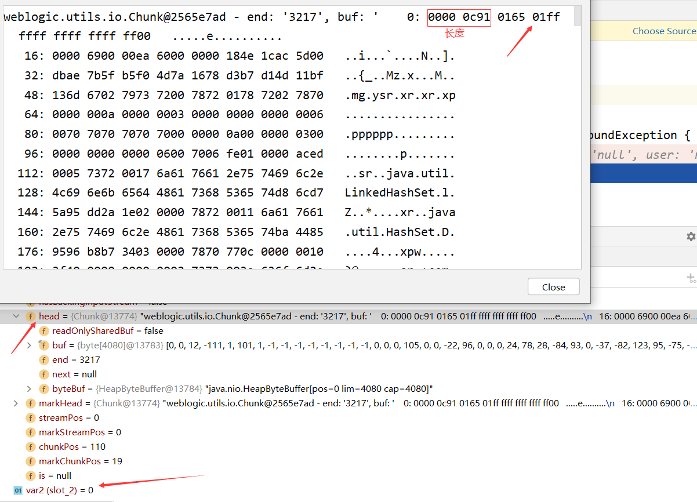Image resolution: width=697 pixels, height=502 pixels.
Task: Select the next = null row
Action: point(348,374)
